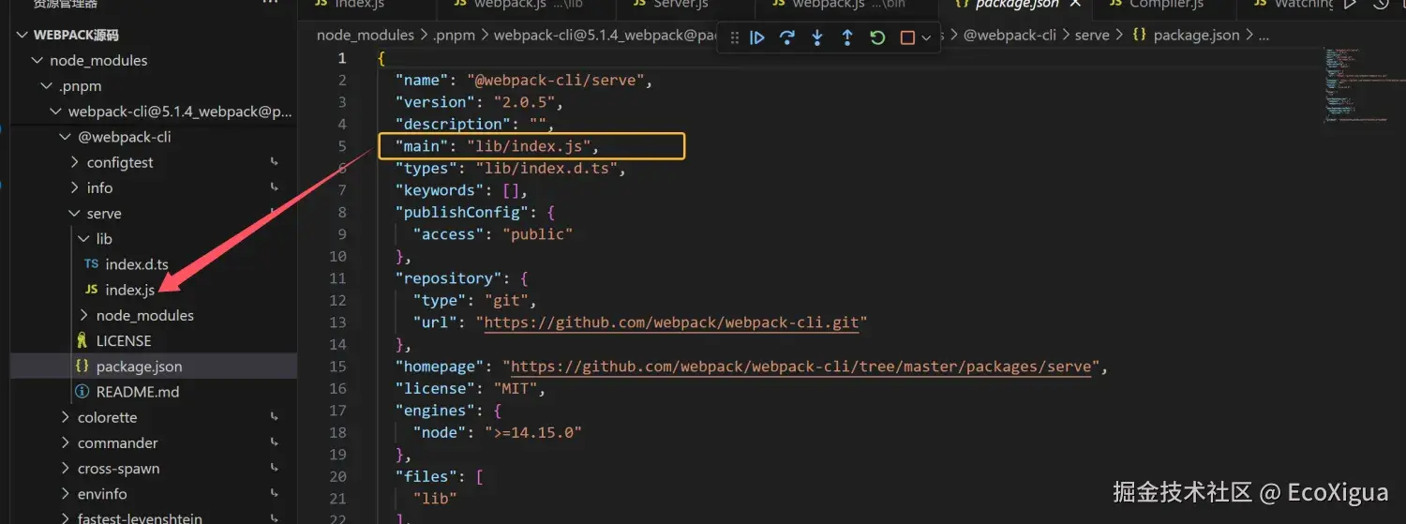This screenshot has height=524, width=1406.
Task: Expand node_modules folder under serve
Action: point(84,315)
